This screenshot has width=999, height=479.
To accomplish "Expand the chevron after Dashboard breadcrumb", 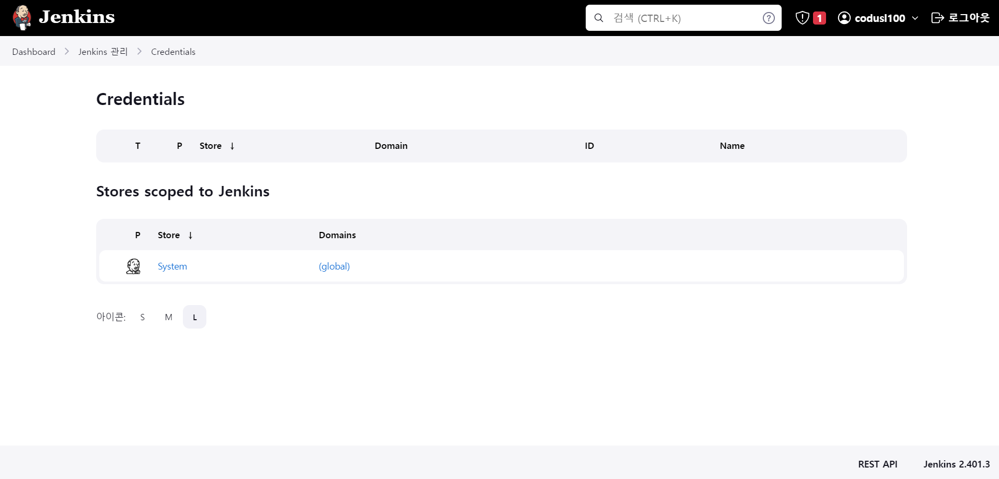I will pyautogui.click(x=67, y=52).
